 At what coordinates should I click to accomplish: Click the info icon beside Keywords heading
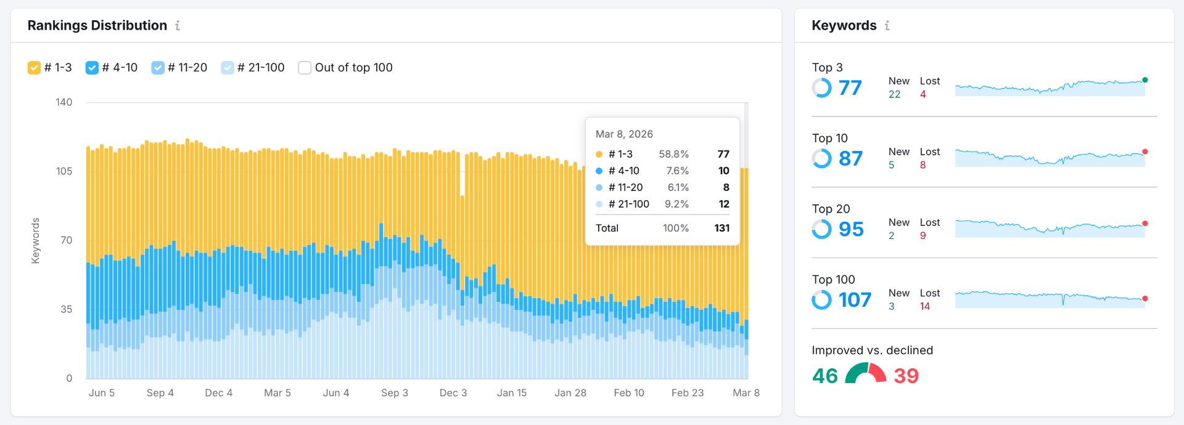click(x=887, y=25)
